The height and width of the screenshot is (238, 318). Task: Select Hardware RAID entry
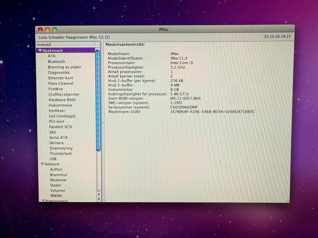point(62,100)
